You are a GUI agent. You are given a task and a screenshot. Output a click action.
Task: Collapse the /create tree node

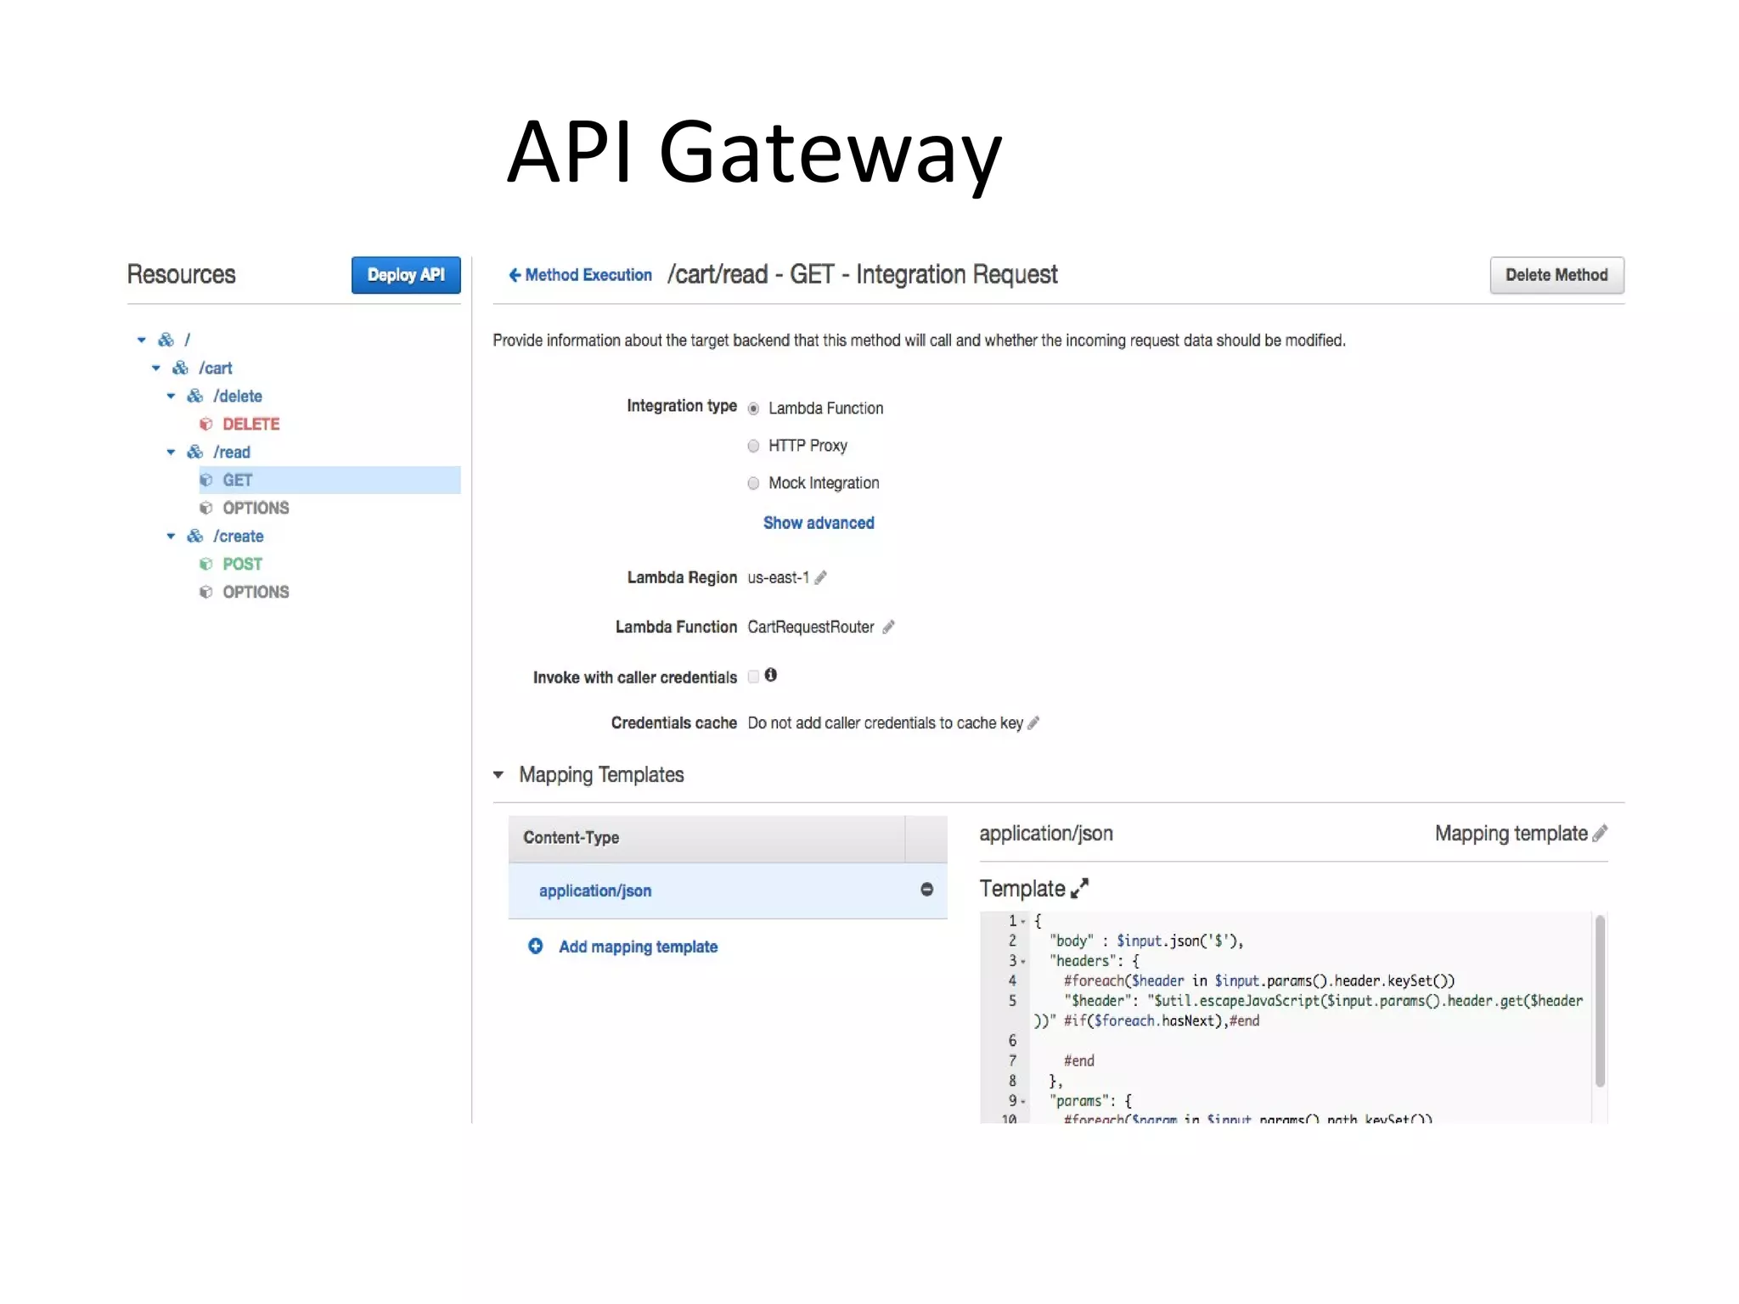coord(171,536)
